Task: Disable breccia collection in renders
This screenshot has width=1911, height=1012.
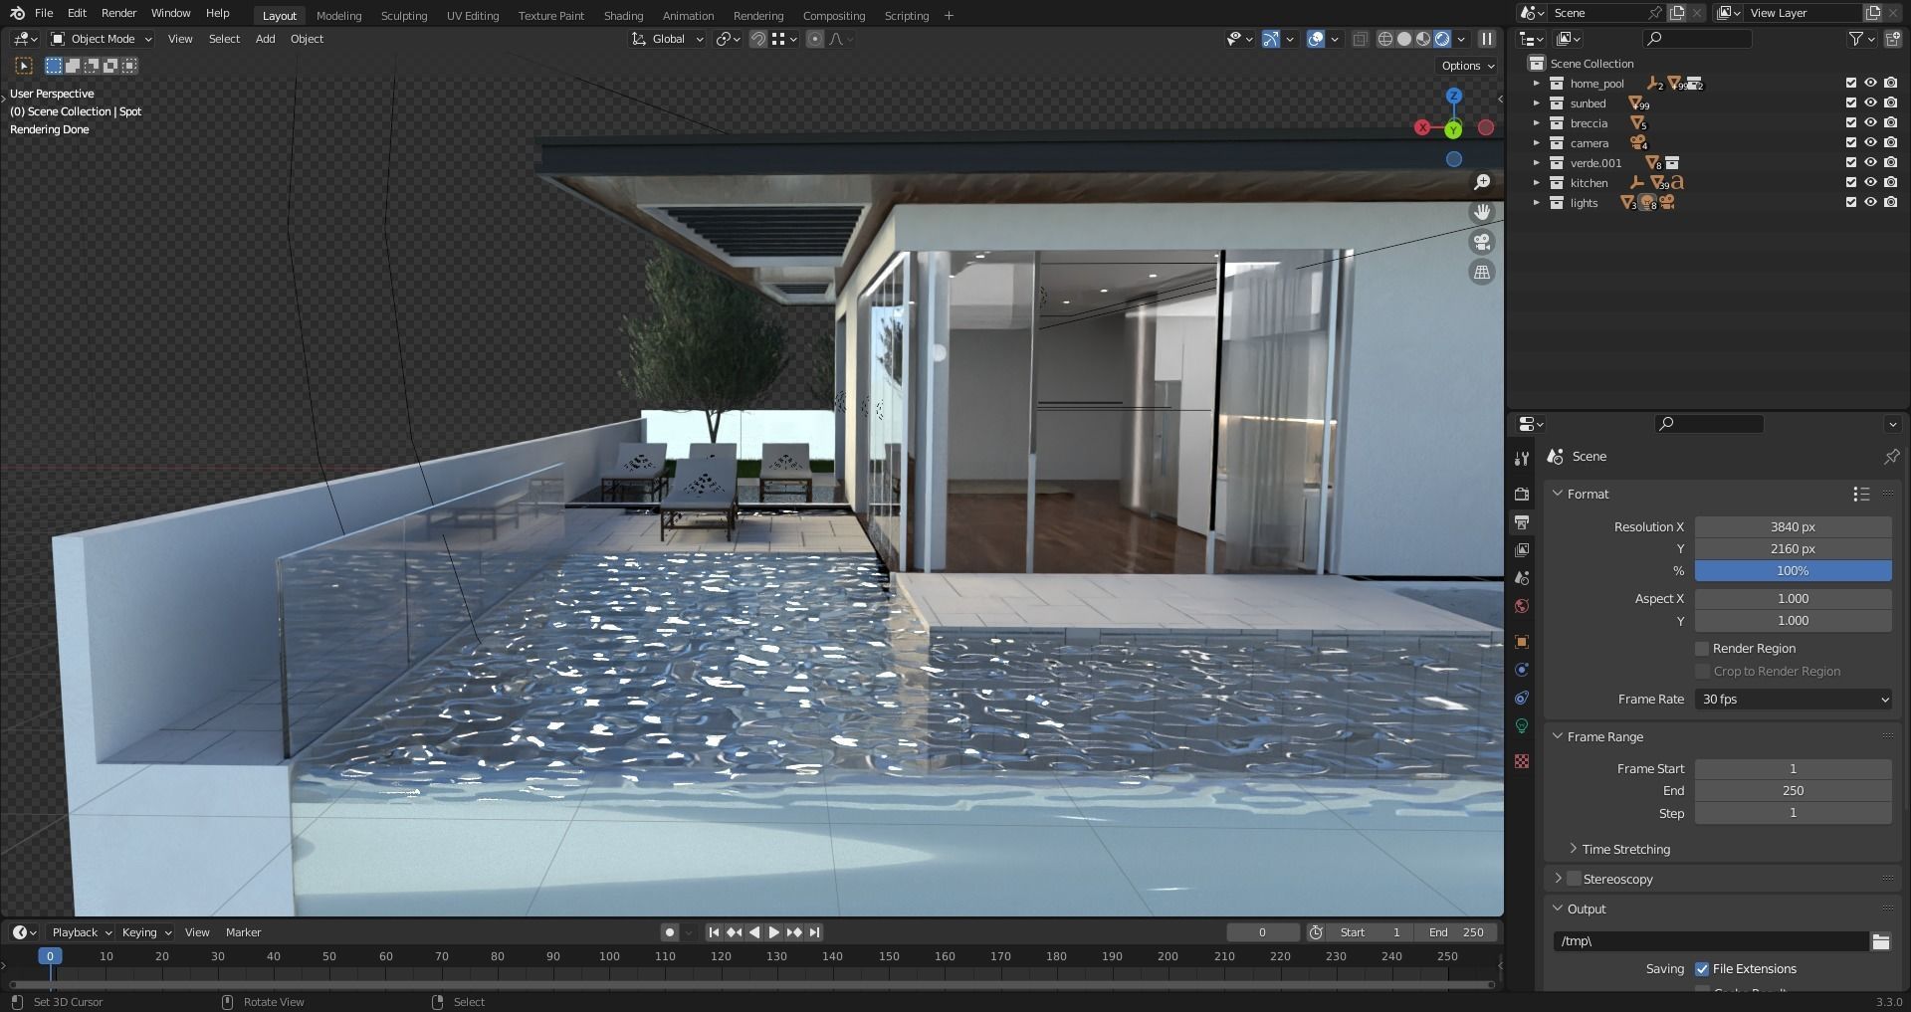Action: pyautogui.click(x=1890, y=123)
